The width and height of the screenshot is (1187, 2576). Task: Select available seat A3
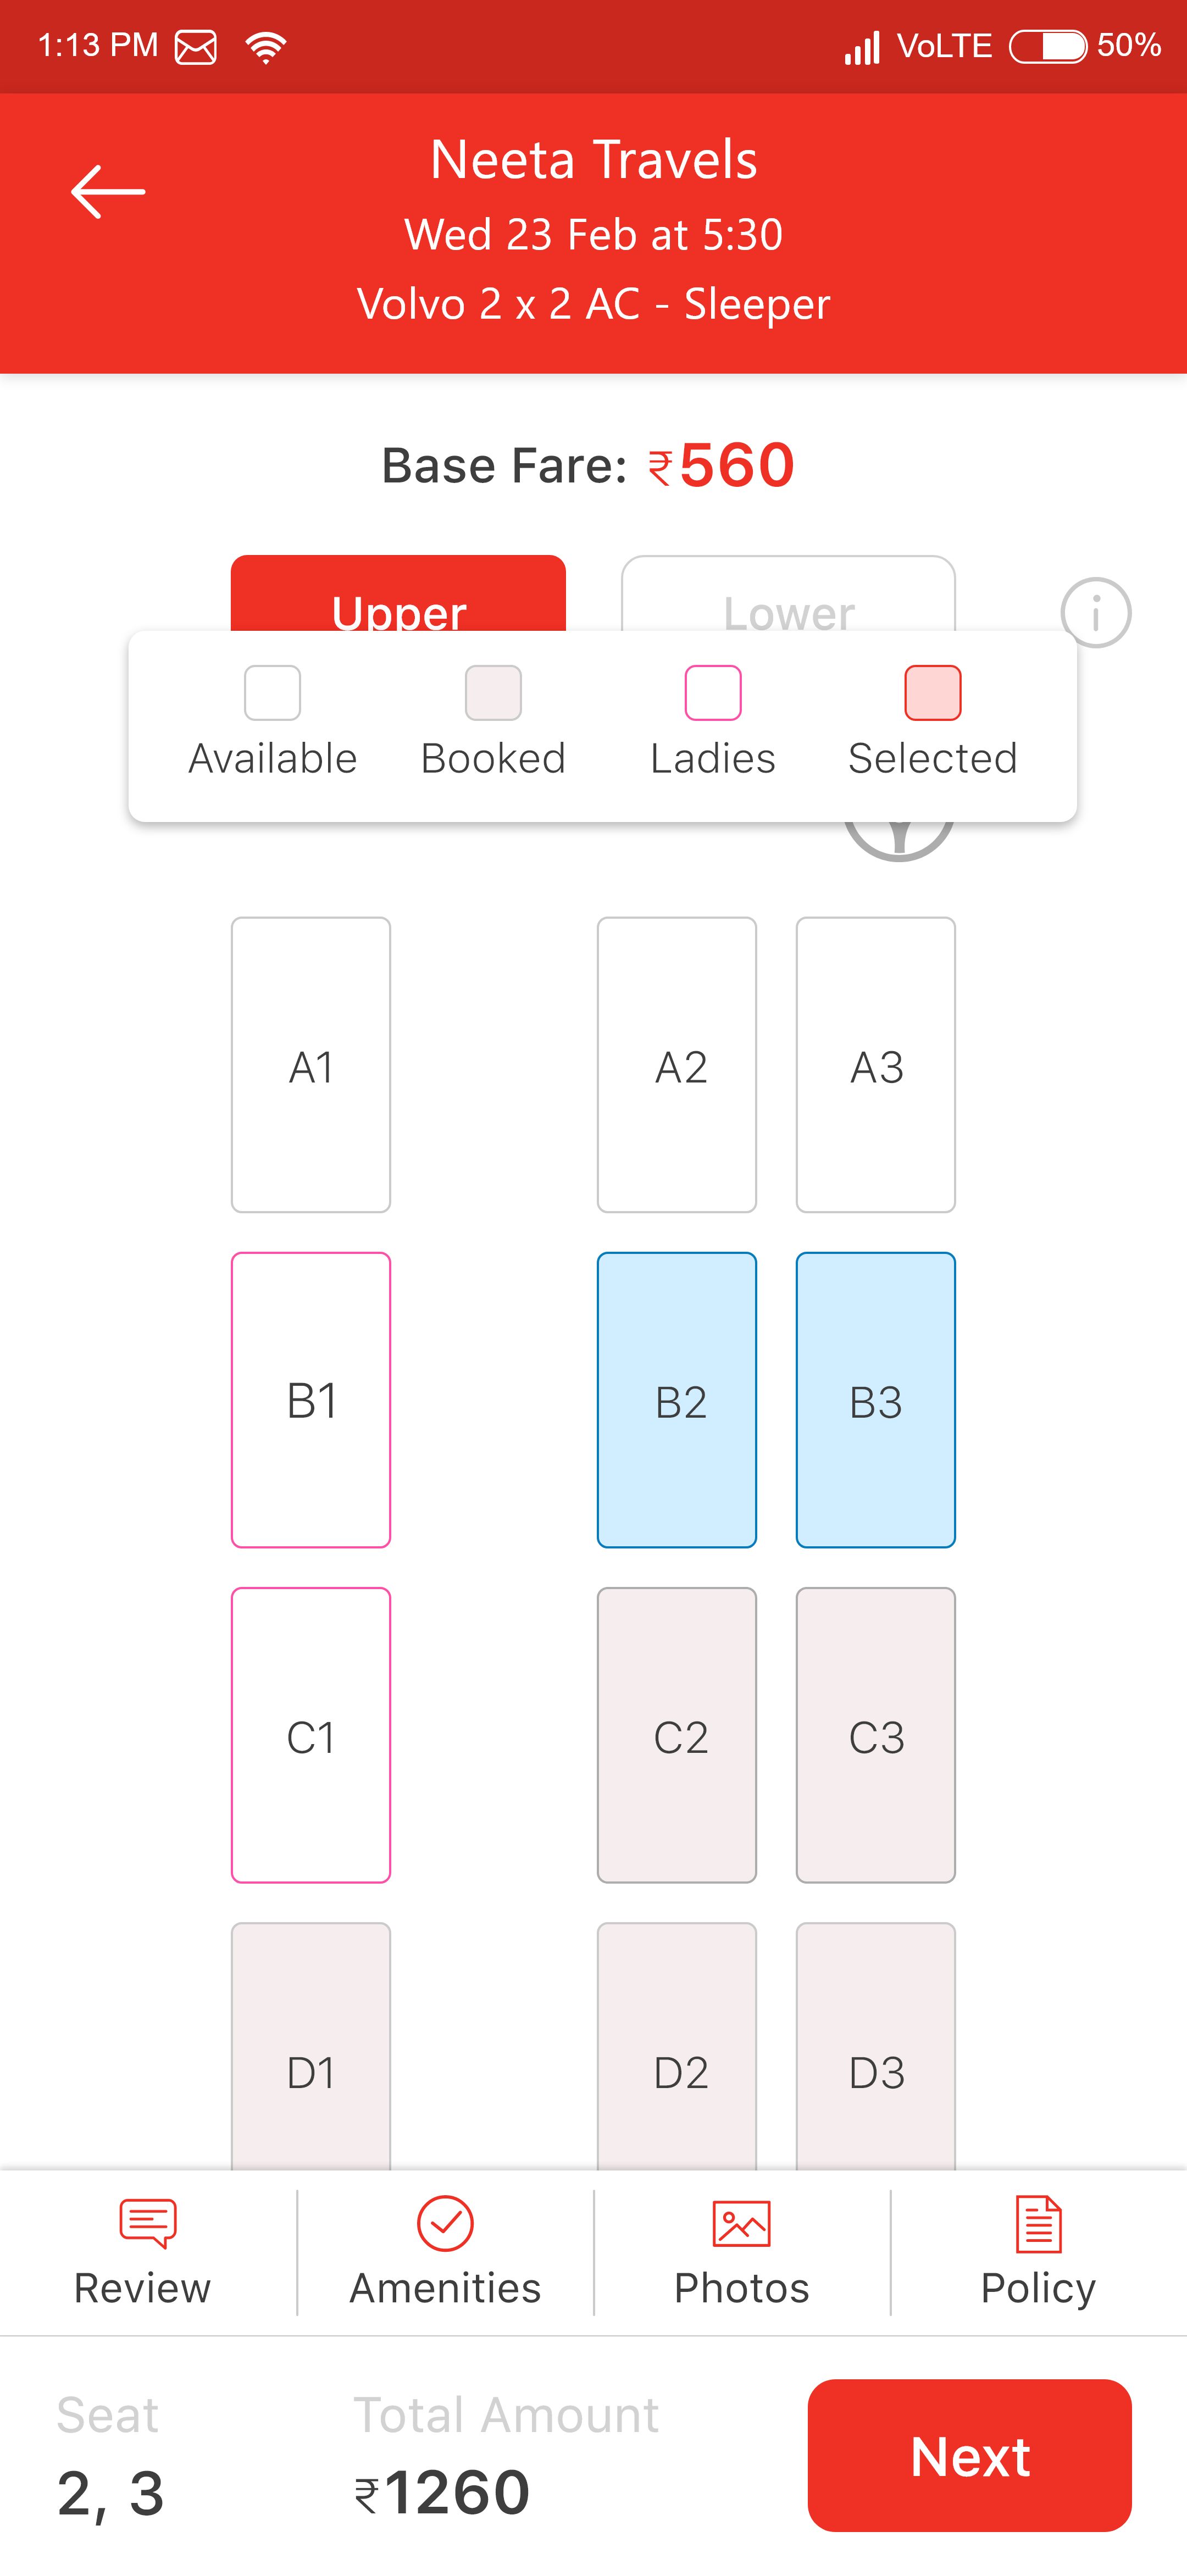coord(875,1064)
